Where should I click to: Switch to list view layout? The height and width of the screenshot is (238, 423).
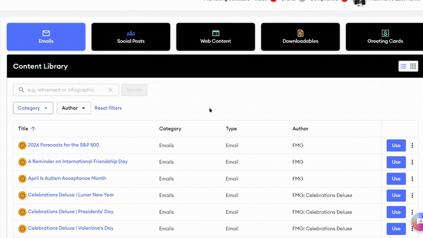coord(403,66)
